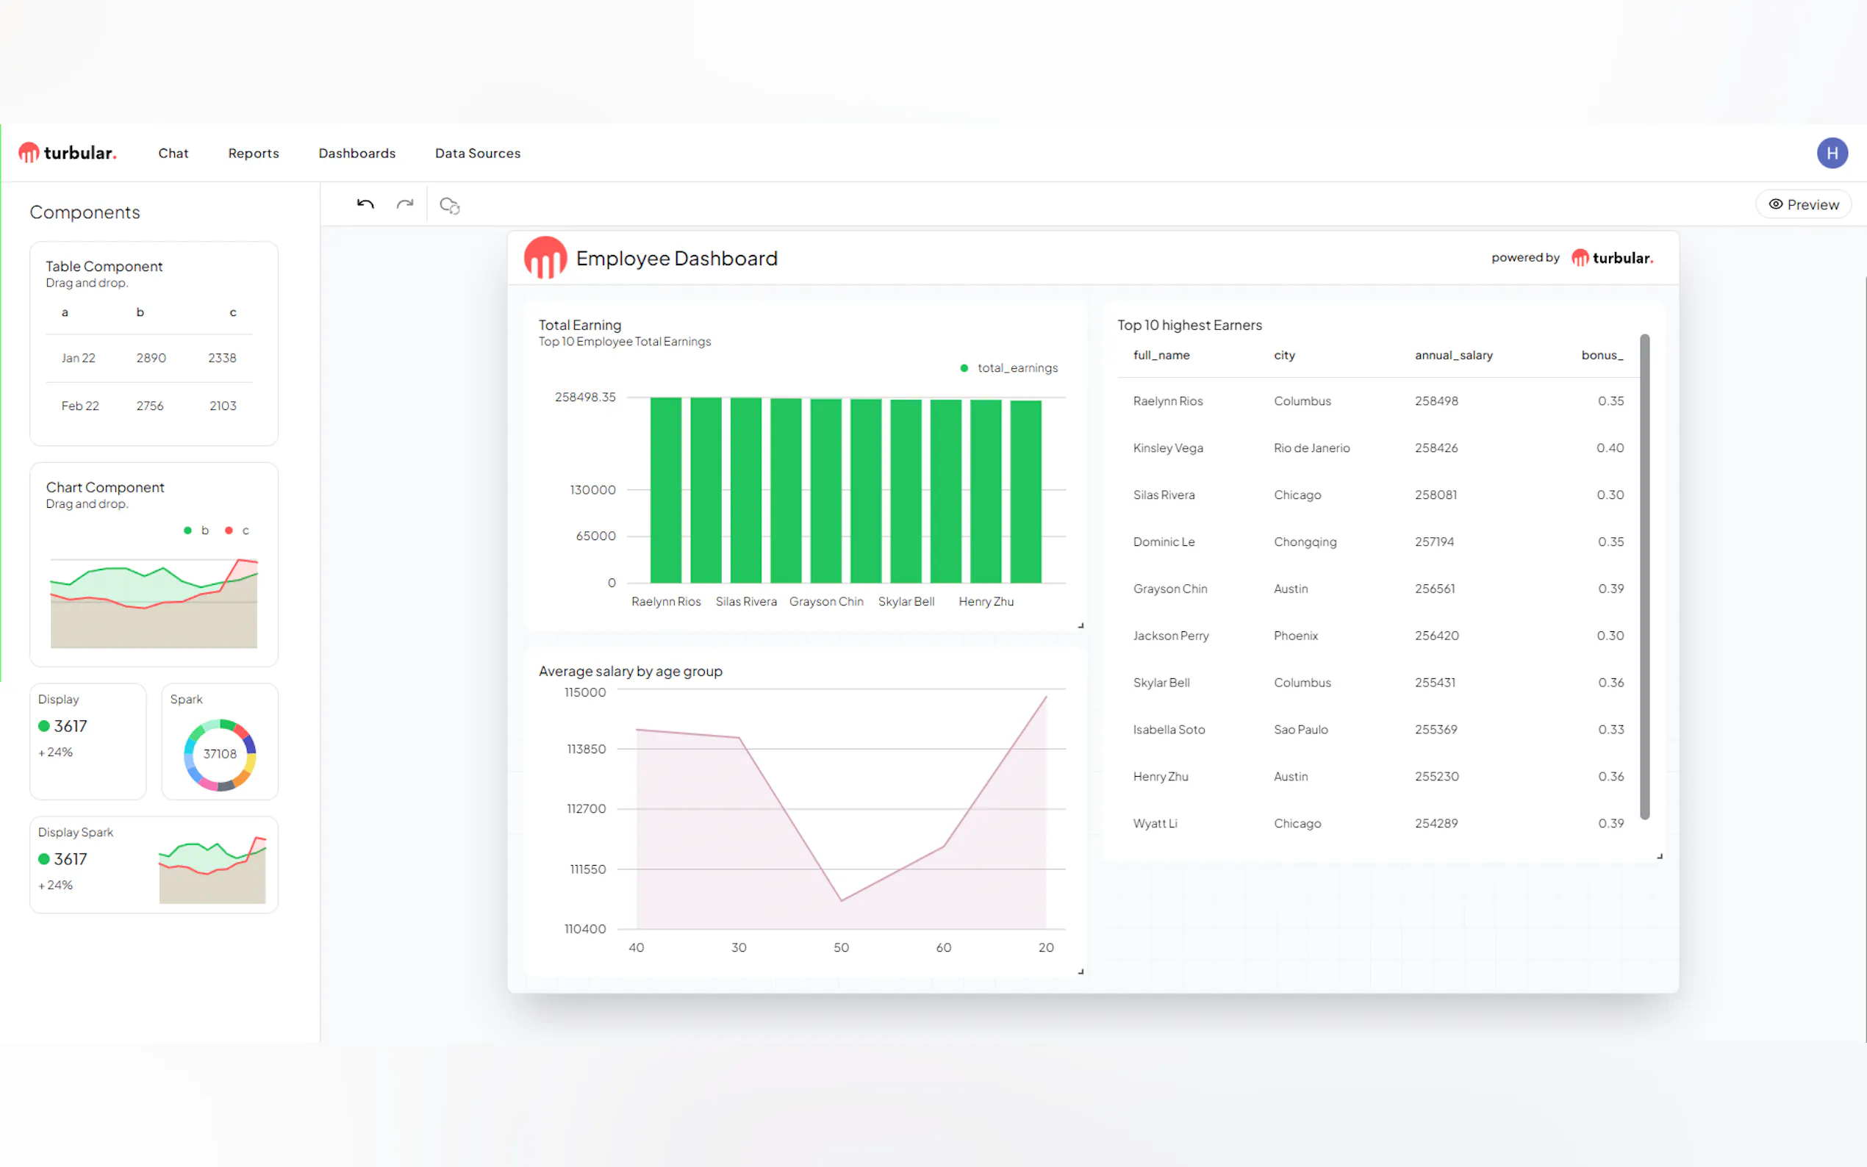Click resize handle of Total Earning chart
The height and width of the screenshot is (1167, 1867).
1081,625
